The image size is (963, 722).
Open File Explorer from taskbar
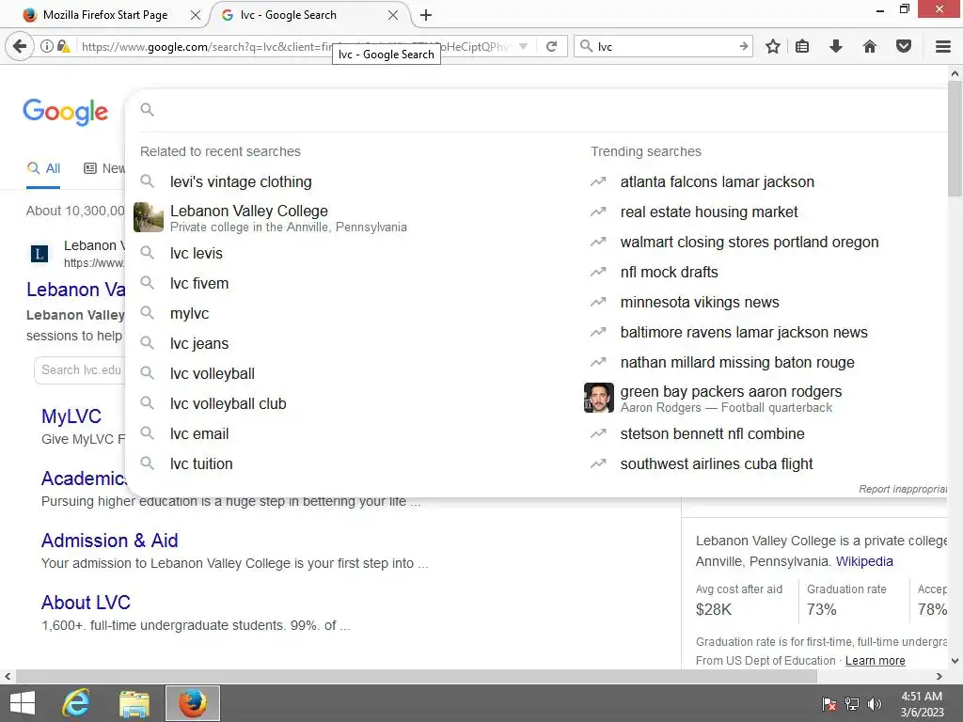point(134,703)
